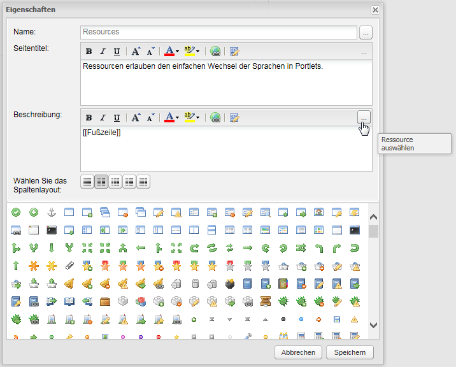456x367 pixels.
Task: Pick the green right arrow icon
Action: (x=248, y=248)
